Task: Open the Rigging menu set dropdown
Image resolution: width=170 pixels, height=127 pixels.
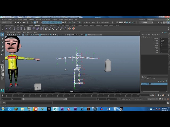Action: (x=6, y=22)
